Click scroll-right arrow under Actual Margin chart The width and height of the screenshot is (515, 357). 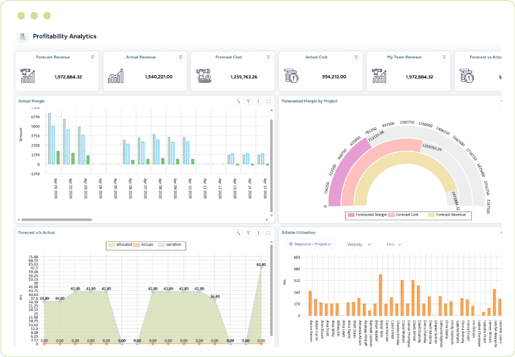(x=266, y=220)
